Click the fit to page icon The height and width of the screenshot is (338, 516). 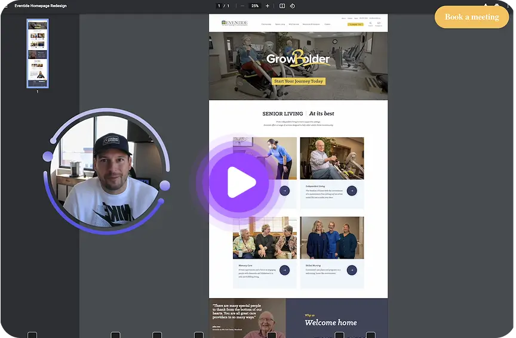point(282,6)
